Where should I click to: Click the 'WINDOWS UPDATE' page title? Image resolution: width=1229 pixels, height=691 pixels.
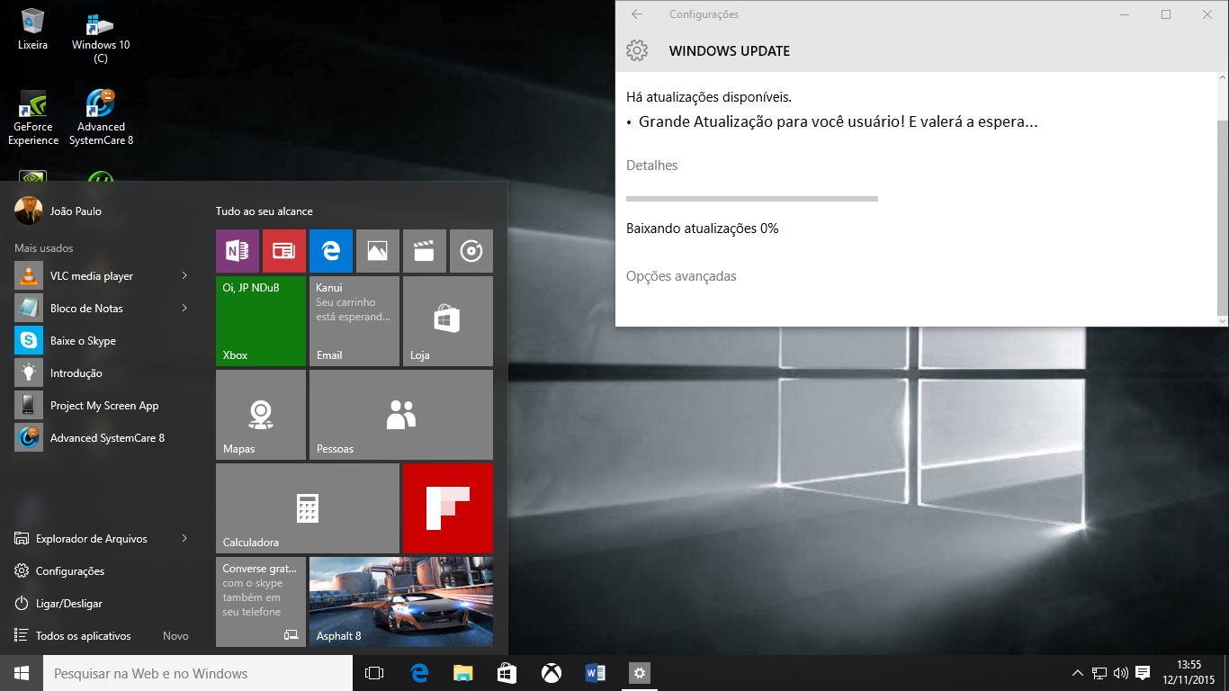[x=730, y=51]
